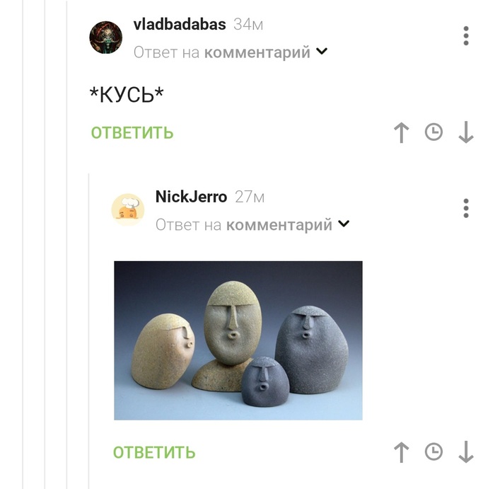Image resolution: width=495 pixels, height=489 pixels.
Task: View the stone faces image
Action: pos(238,340)
